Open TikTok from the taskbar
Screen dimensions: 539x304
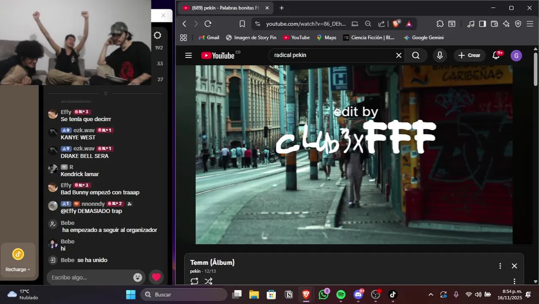(x=393, y=294)
